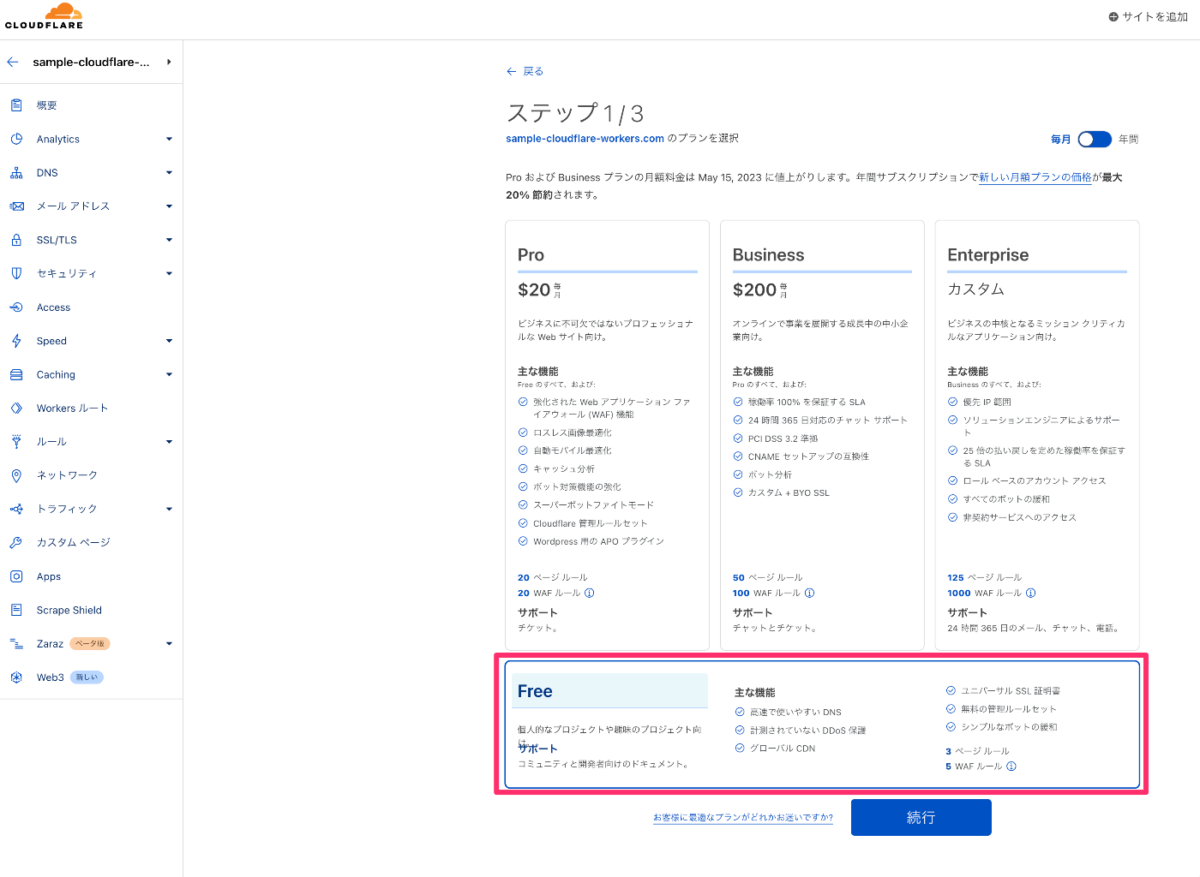The width and height of the screenshot is (1200, 877).
Task: Open the Caching section icon
Action: click(16, 374)
